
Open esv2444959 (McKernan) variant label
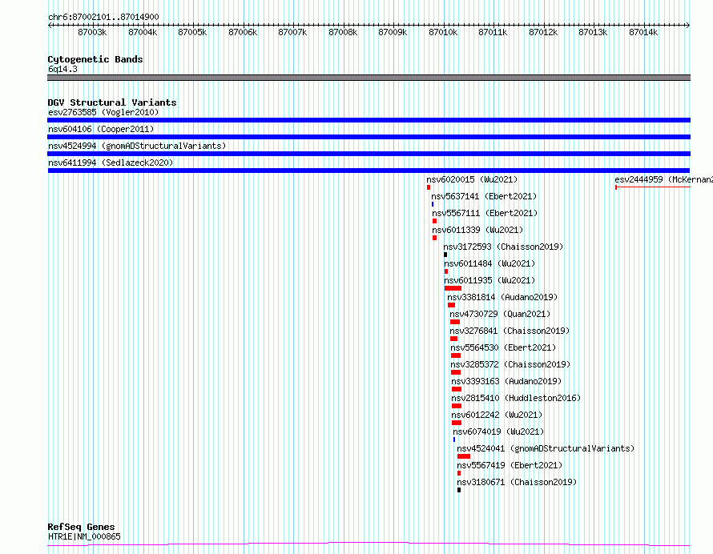coord(663,179)
